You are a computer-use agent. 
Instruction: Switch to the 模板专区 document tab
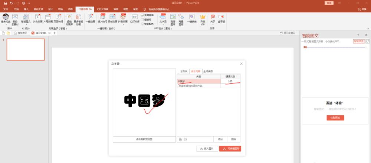[20, 33]
